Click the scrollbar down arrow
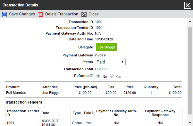Image resolution: width=193 pixels, height=126 pixels. [190, 123]
